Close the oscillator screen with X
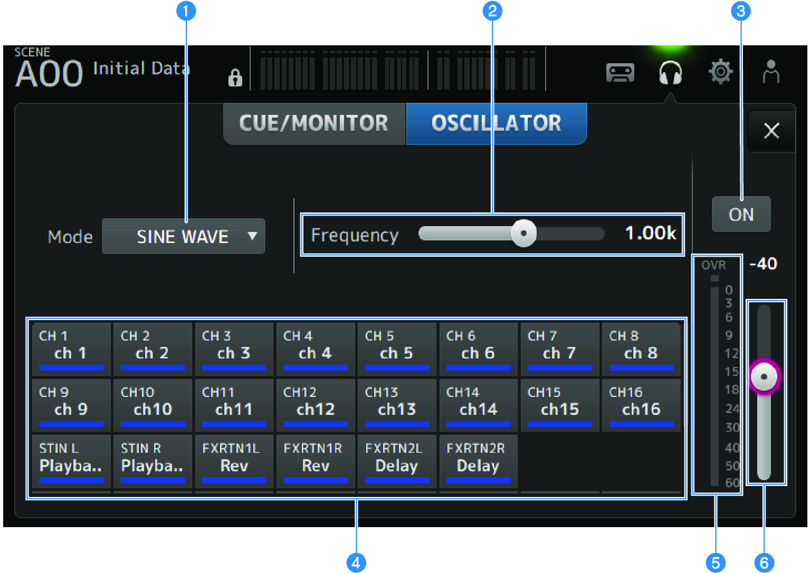Image resolution: width=810 pixels, height=573 pixels. pos(771,131)
